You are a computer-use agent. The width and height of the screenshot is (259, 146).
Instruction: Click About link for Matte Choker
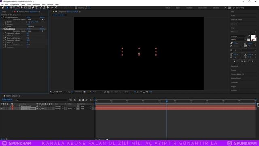coord(42,29)
